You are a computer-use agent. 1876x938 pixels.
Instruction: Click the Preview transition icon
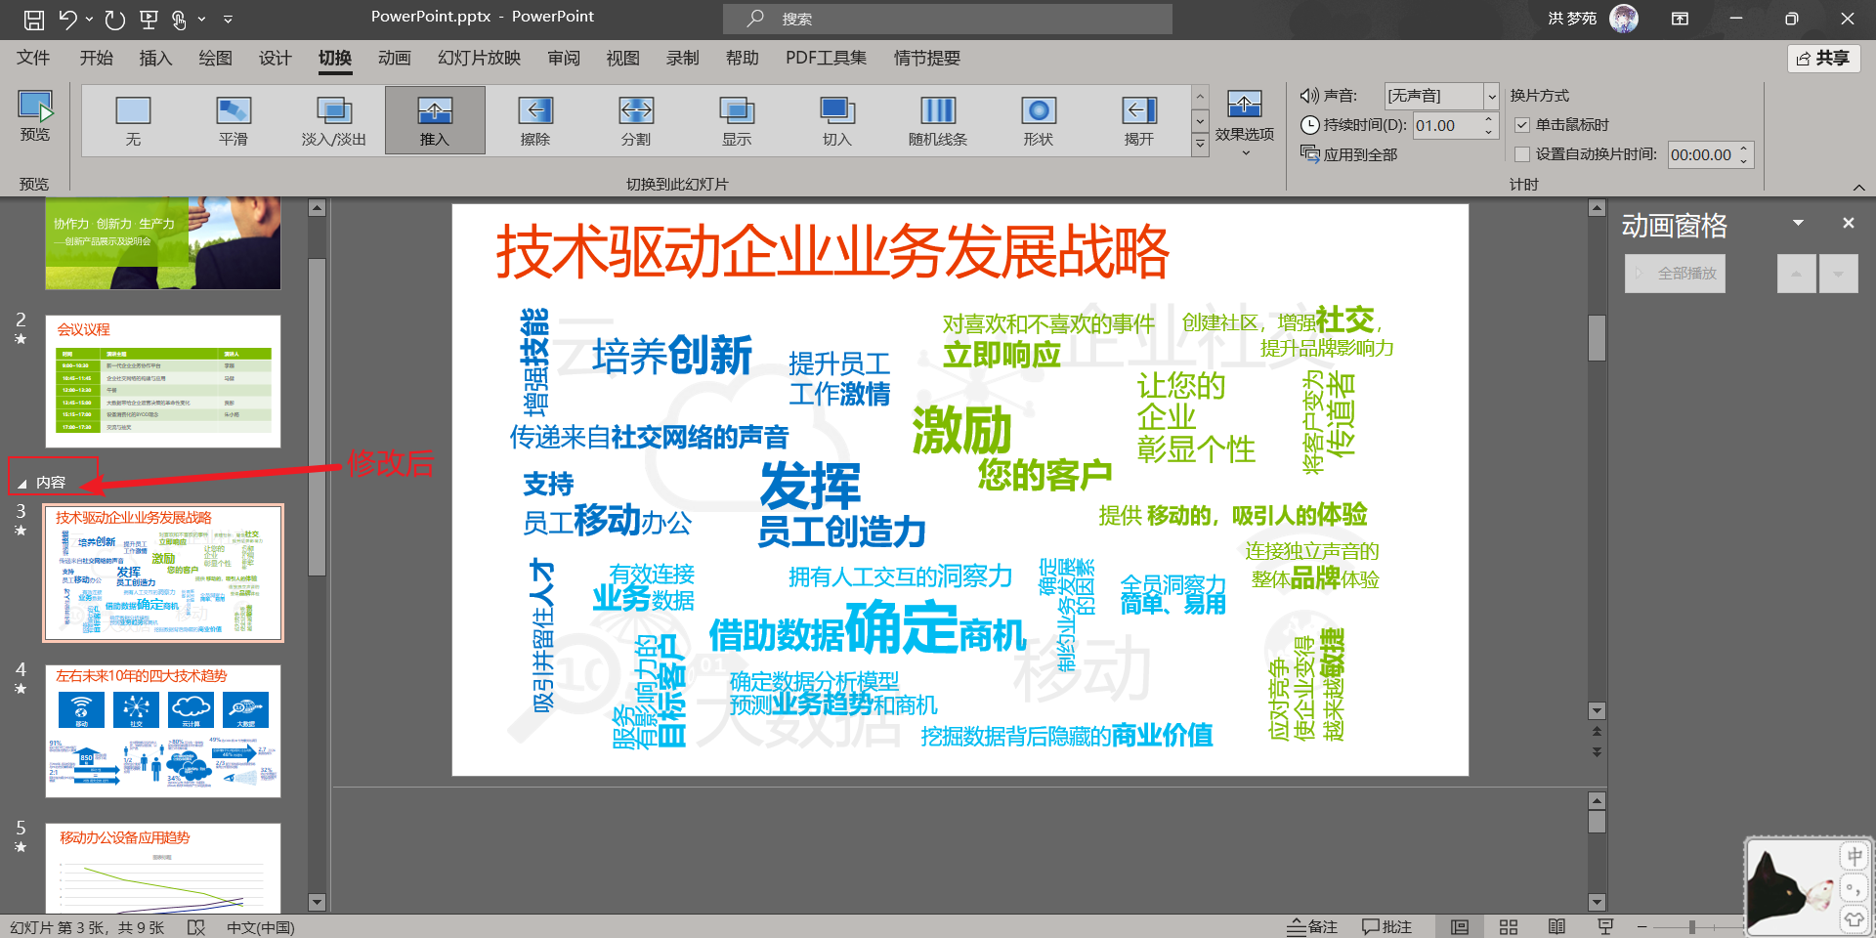(35, 116)
